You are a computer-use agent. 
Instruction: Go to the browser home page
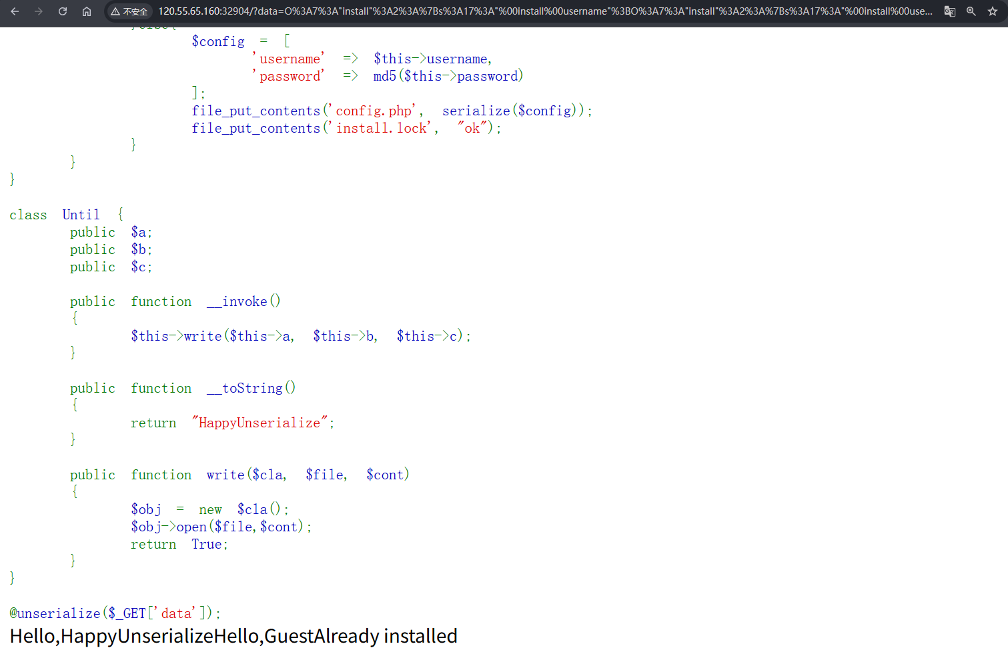click(x=87, y=11)
